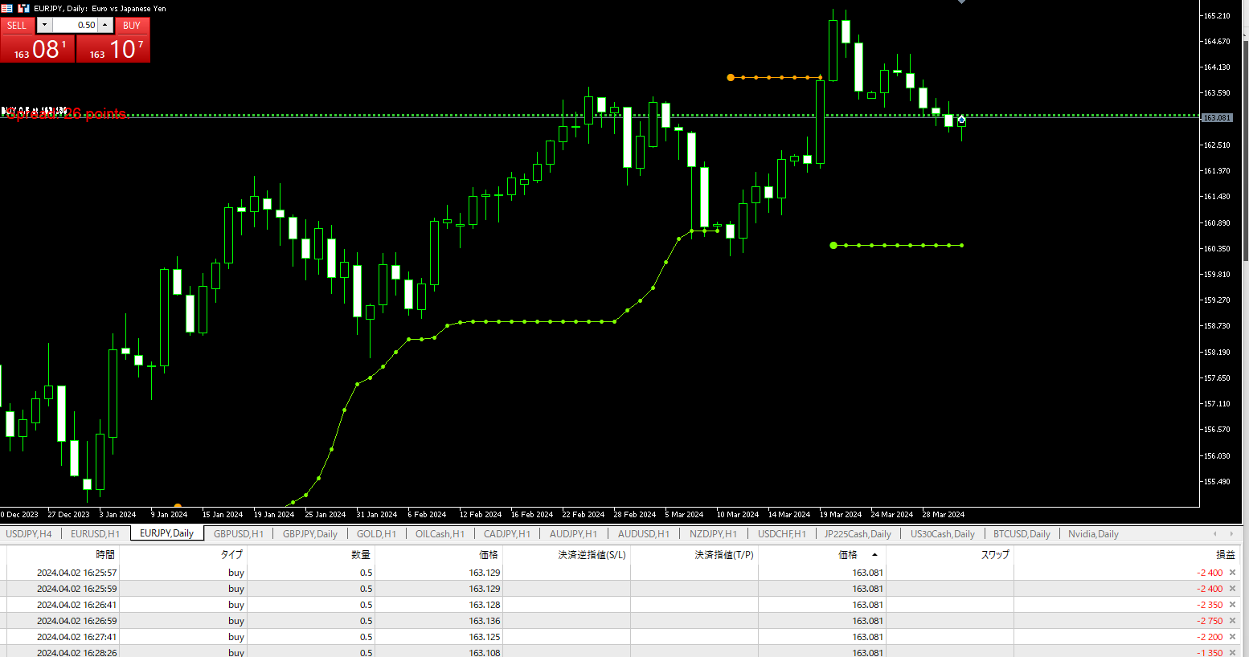Increase lot volume with up arrow
Screen dimensions: 1249x657
click(x=104, y=25)
